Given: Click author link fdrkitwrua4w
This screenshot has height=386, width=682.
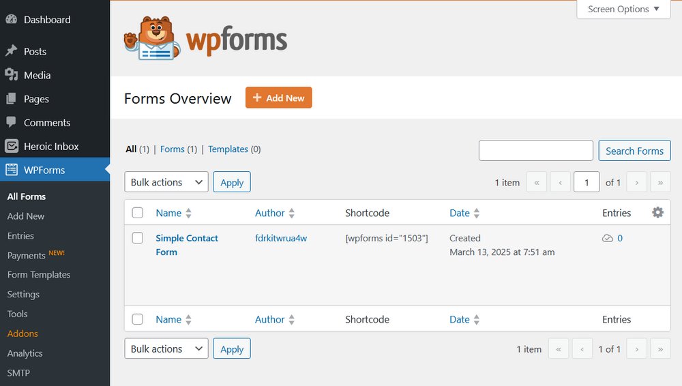Looking at the screenshot, I should click(281, 238).
